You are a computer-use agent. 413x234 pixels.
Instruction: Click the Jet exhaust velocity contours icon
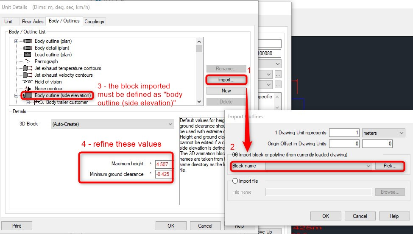(28, 75)
